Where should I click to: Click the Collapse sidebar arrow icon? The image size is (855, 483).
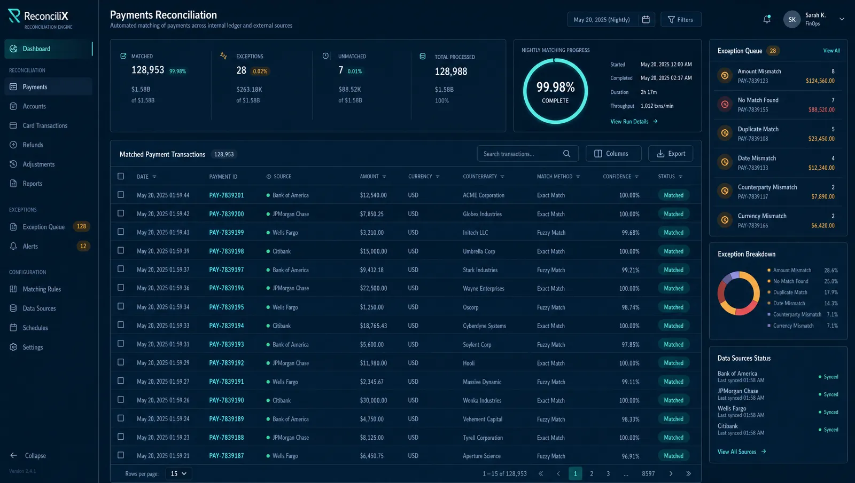tap(14, 455)
